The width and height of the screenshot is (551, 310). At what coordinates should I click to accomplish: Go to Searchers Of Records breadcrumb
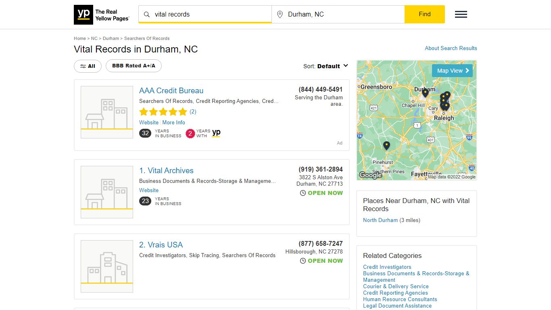pyautogui.click(x=147, y=38)
